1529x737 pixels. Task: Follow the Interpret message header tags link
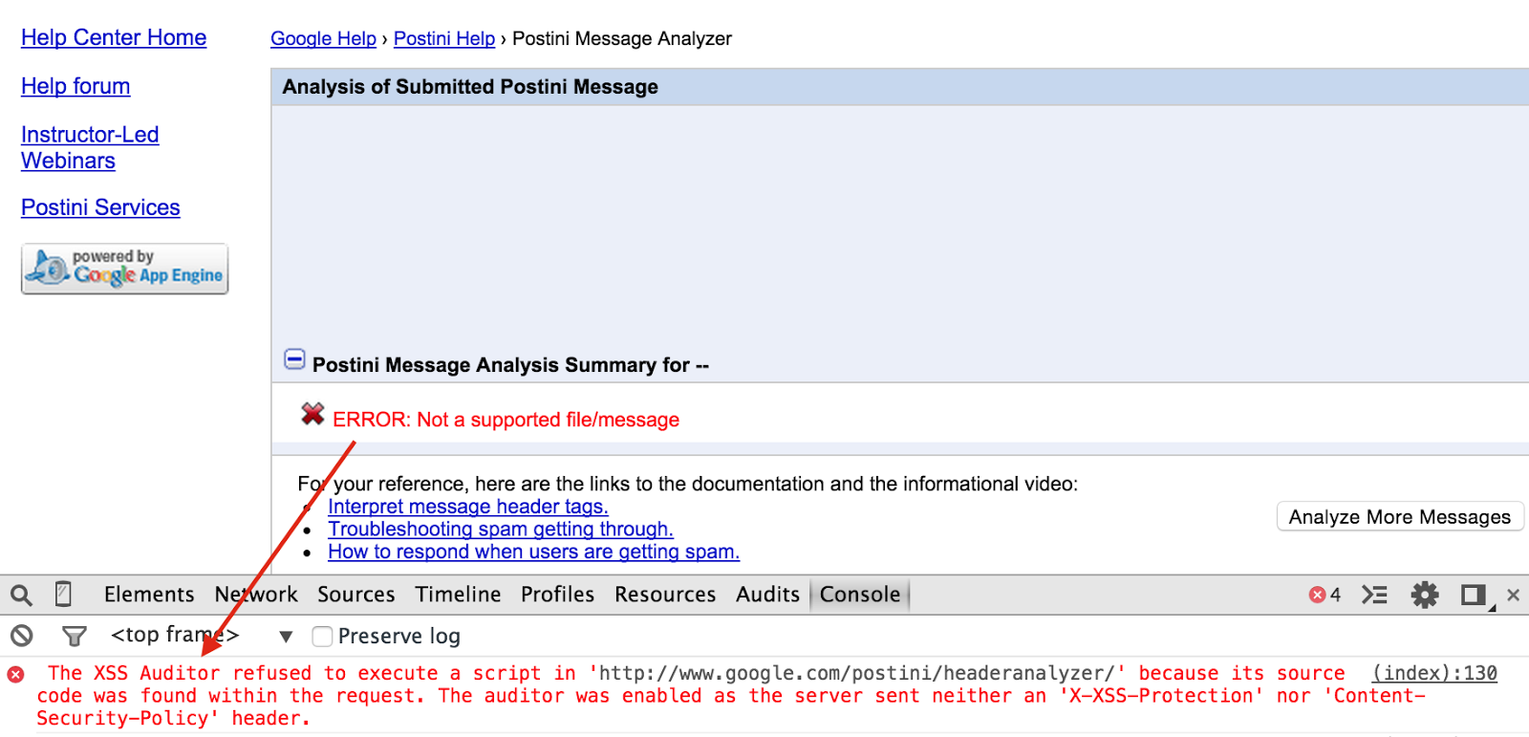click(x=467, y=507)
